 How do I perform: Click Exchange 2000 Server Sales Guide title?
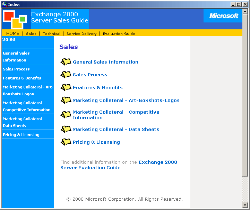pos(60,17)
